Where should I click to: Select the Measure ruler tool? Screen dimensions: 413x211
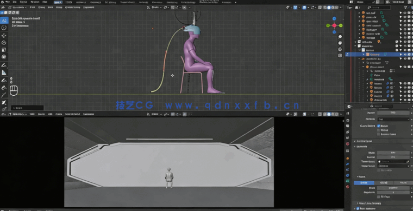[4, 72]
